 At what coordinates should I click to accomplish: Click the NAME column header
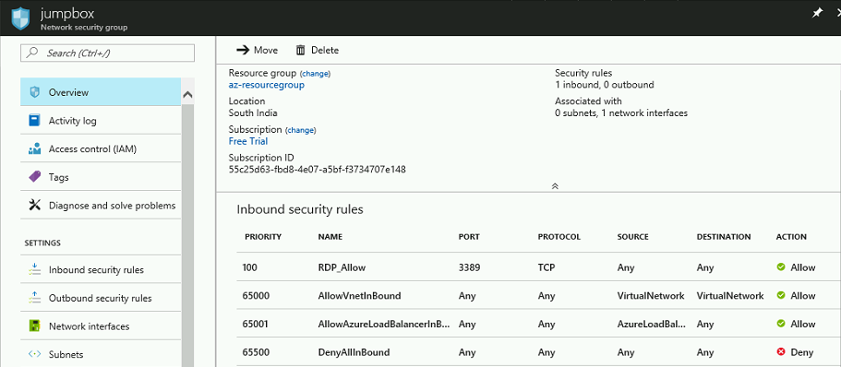[330, 236]
